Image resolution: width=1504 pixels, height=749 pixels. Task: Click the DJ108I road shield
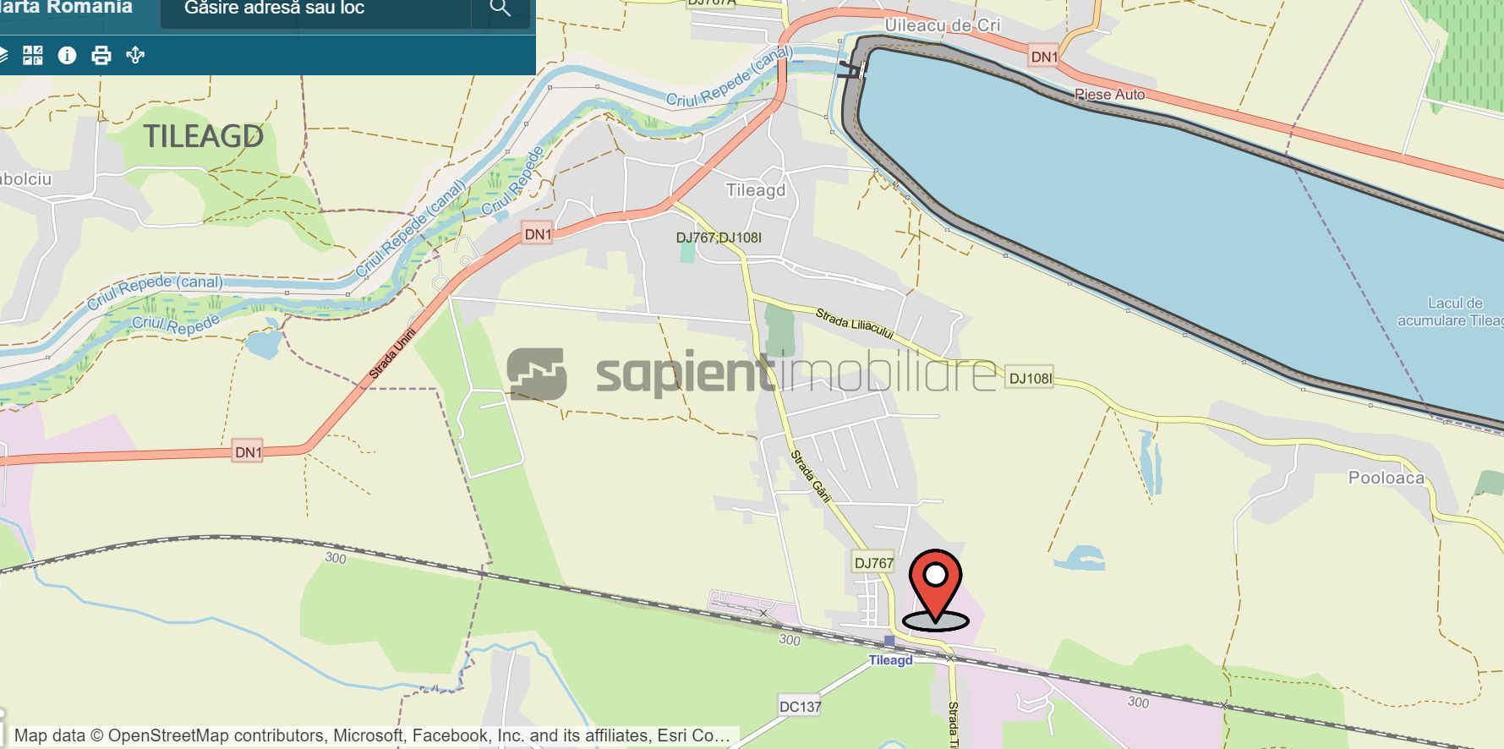[x=1030, y=379]
